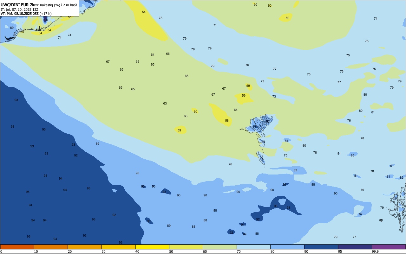Click the legend tick label '50'
This screenshot has width=406, height=254.
(171, 251)
